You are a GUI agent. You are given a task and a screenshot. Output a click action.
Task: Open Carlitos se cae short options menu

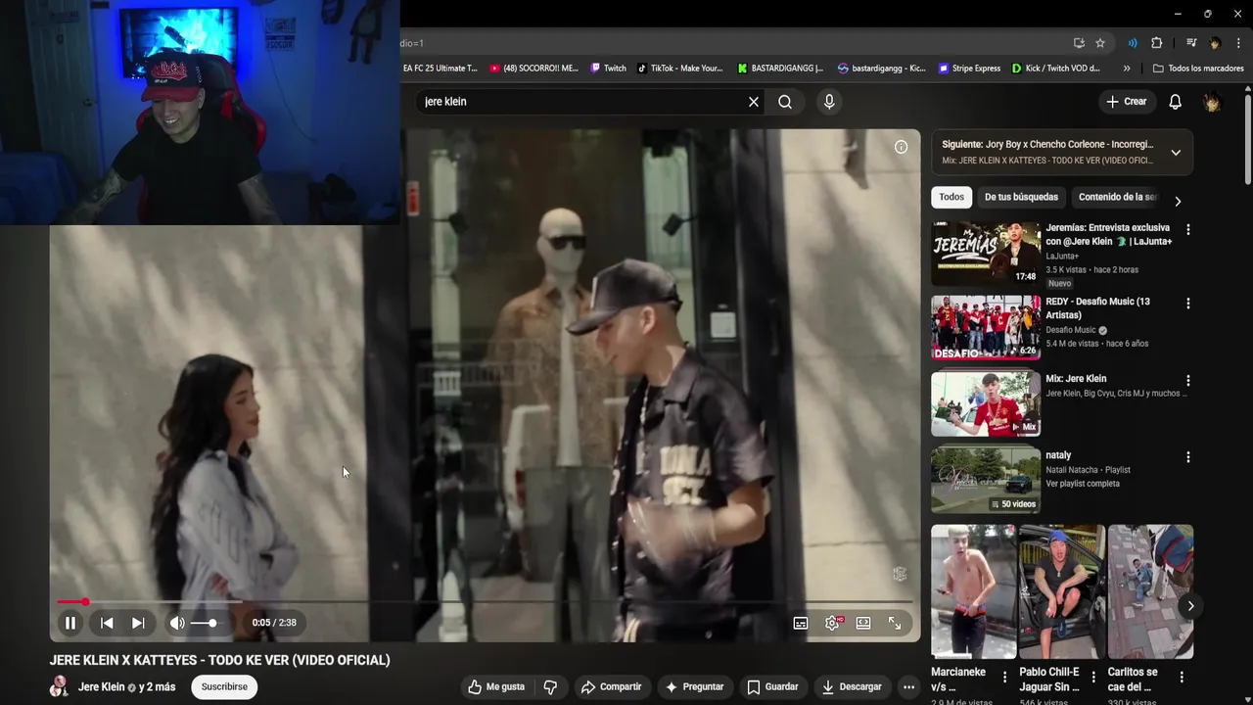coord(1182,677)
